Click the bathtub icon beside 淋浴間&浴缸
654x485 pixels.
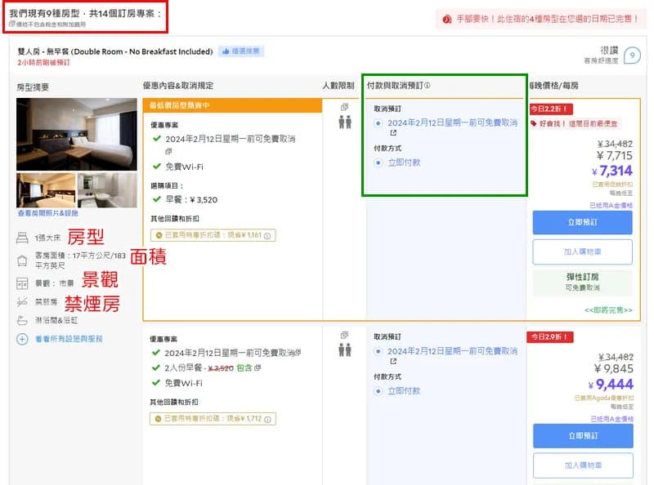pos(22,320)
